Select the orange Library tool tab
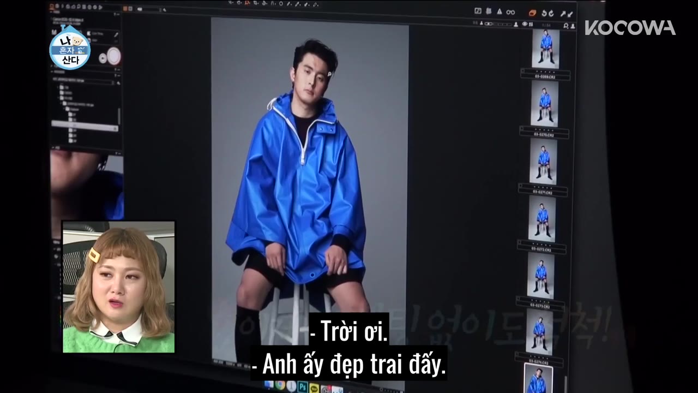The height and width of the screenshot is (393, 698). coord(51,7)
